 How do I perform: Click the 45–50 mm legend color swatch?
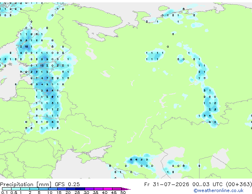tap(117, 189)
